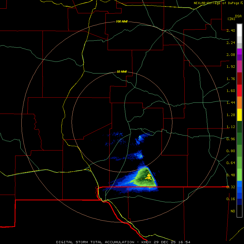Click the dark red swatch in color scale
244x244 pixels.
[x=239, y=79]
